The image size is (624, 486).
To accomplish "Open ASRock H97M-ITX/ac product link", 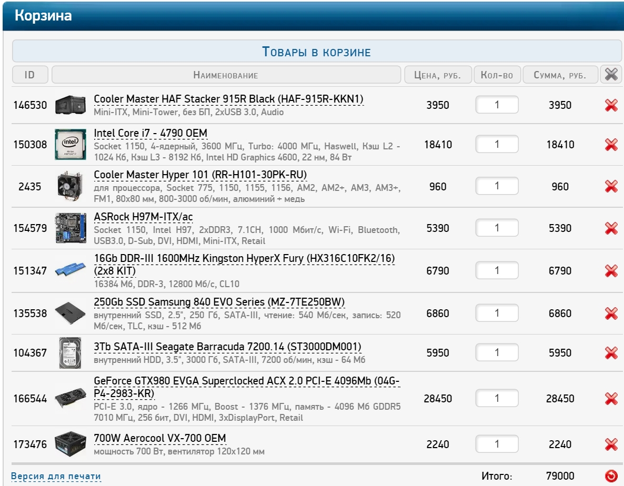I will tap(143, 217).
